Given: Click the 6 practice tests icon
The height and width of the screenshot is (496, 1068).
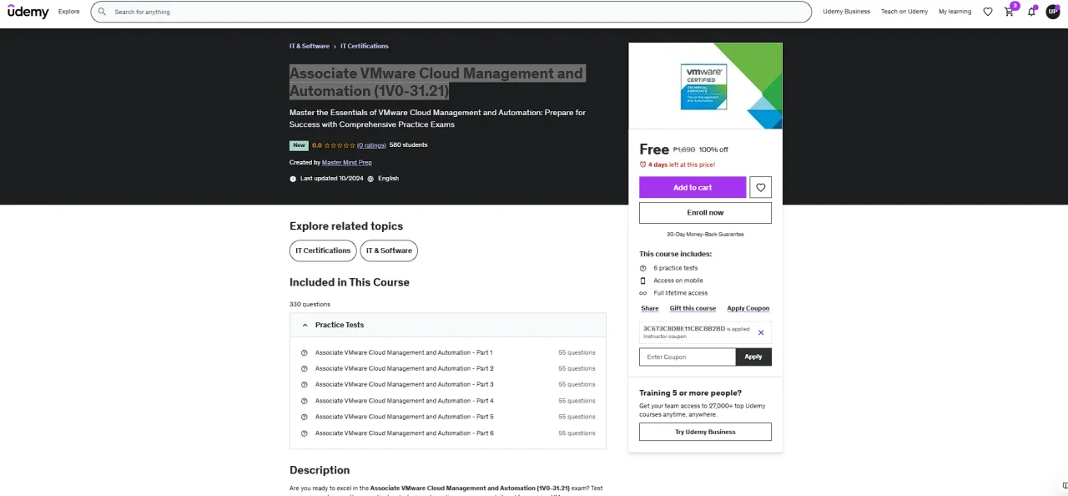Looking at the screenshot, I should pos(643,268).
